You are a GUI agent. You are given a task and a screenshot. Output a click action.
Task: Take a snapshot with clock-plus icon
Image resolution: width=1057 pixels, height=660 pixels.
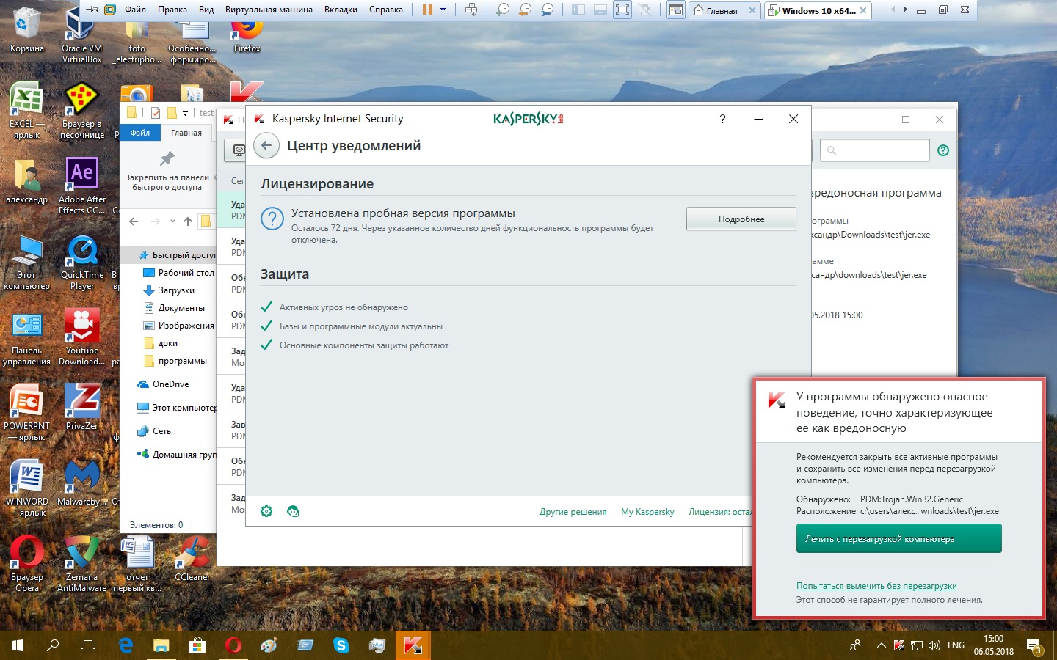503,10
